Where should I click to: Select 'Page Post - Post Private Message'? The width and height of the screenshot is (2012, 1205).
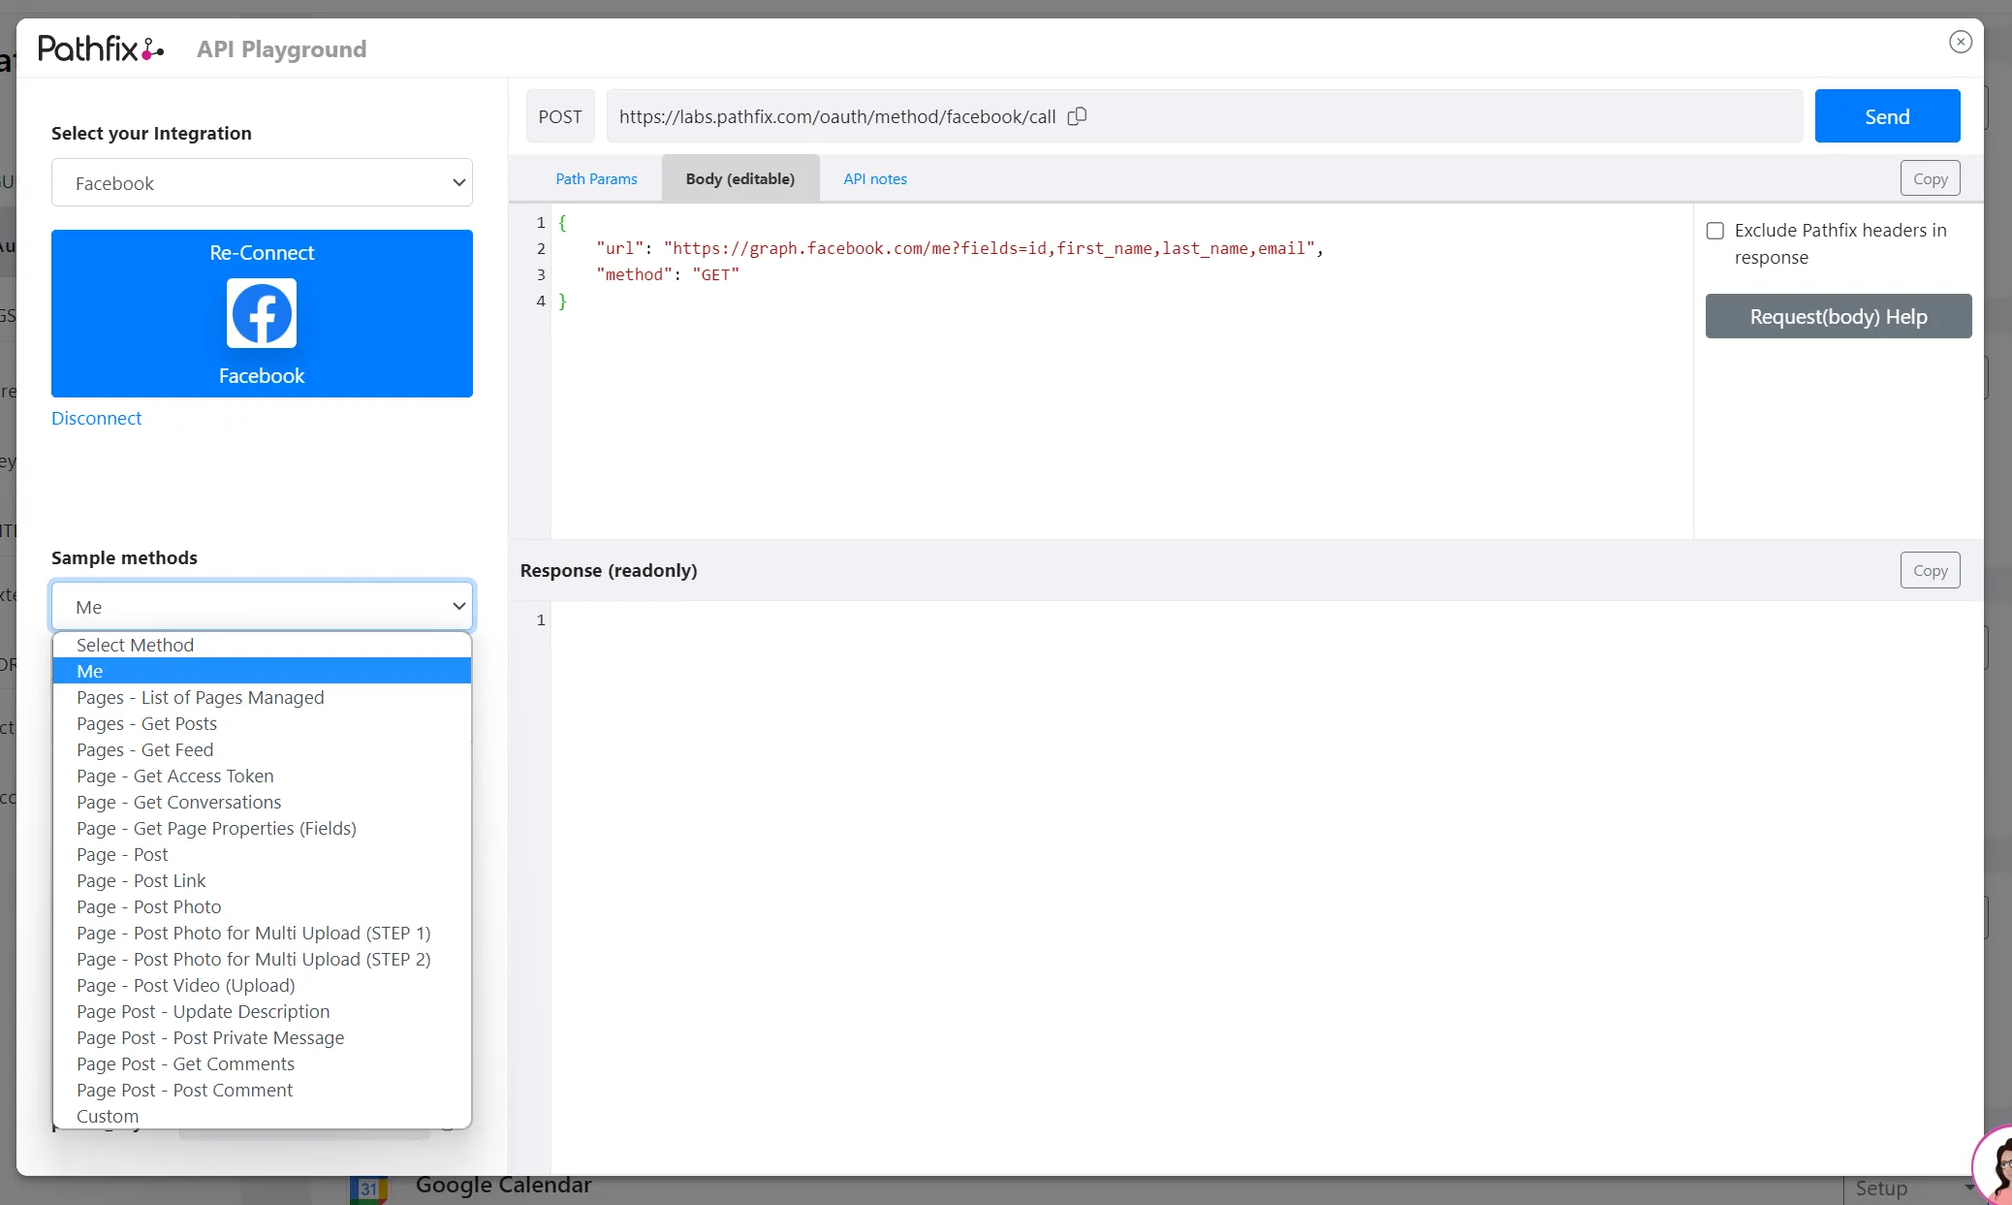[262, 1037]
